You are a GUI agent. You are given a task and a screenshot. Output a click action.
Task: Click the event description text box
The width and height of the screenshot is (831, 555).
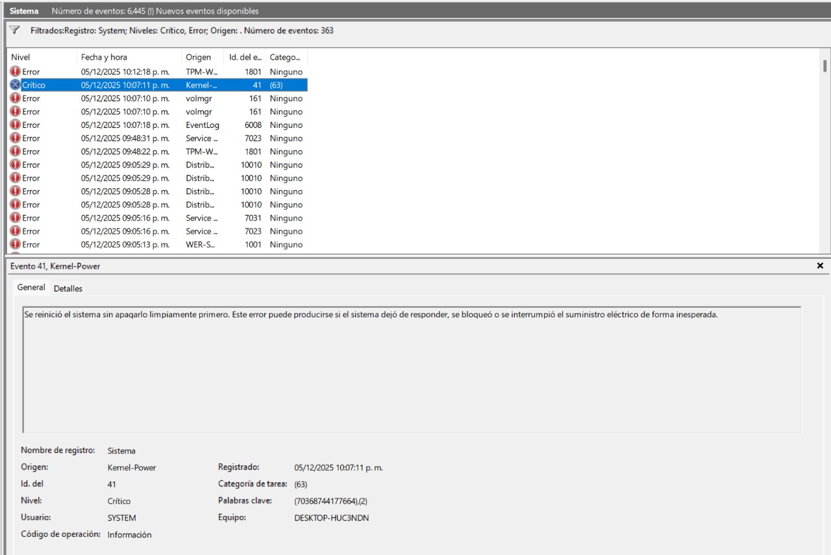(x=412, y=369)
